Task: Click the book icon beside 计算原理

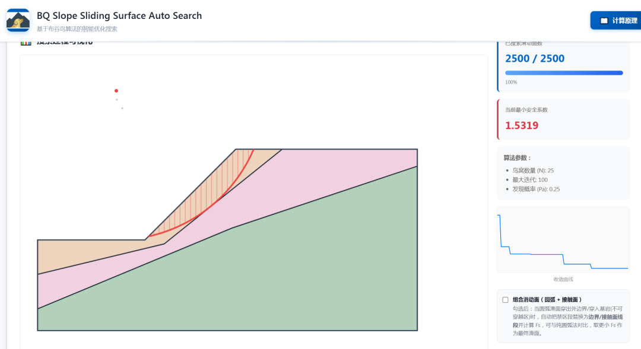Action: pyautogui.click(x=604, y=21)
